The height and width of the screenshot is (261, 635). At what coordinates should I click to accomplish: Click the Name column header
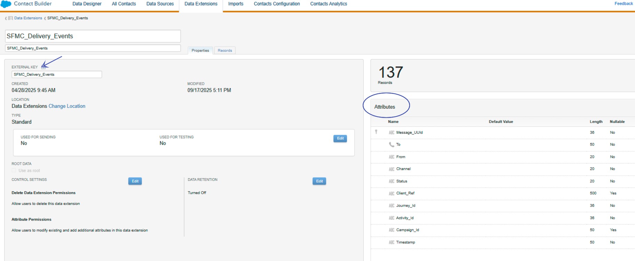click(x=393, y=122)
